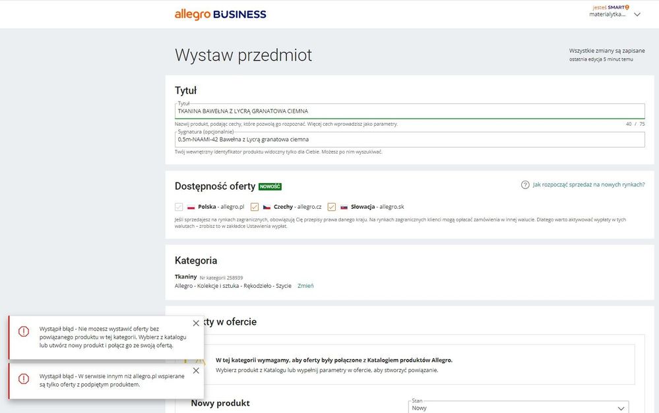Click the Allegro Business logo
Screen dimensions: 659x413
point(220,14)
